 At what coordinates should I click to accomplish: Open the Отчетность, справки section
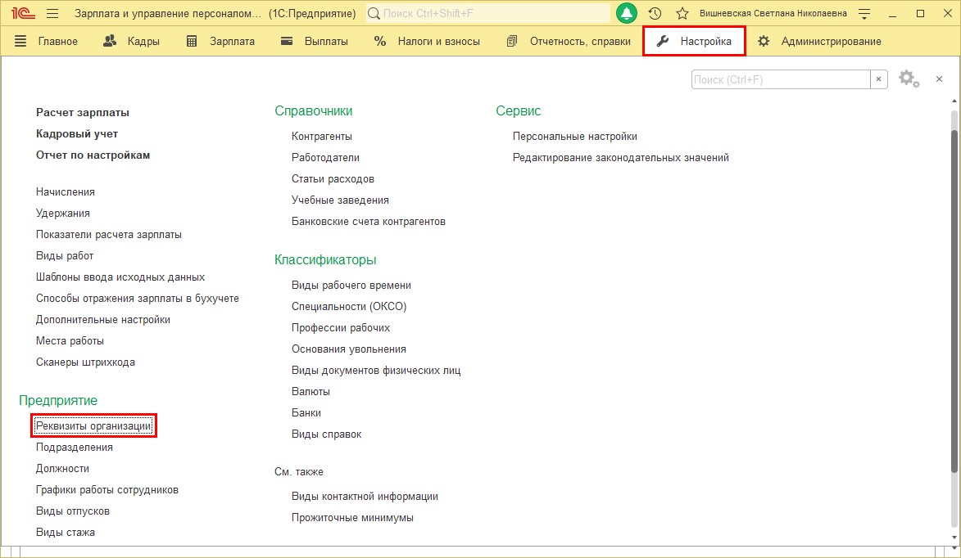580,41
